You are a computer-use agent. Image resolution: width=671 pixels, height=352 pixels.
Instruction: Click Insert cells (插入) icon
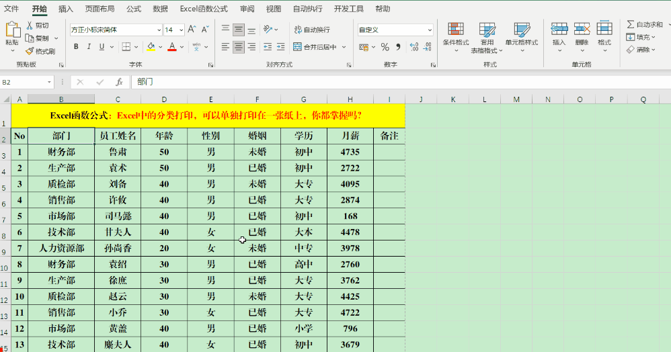tap(559, 29)
